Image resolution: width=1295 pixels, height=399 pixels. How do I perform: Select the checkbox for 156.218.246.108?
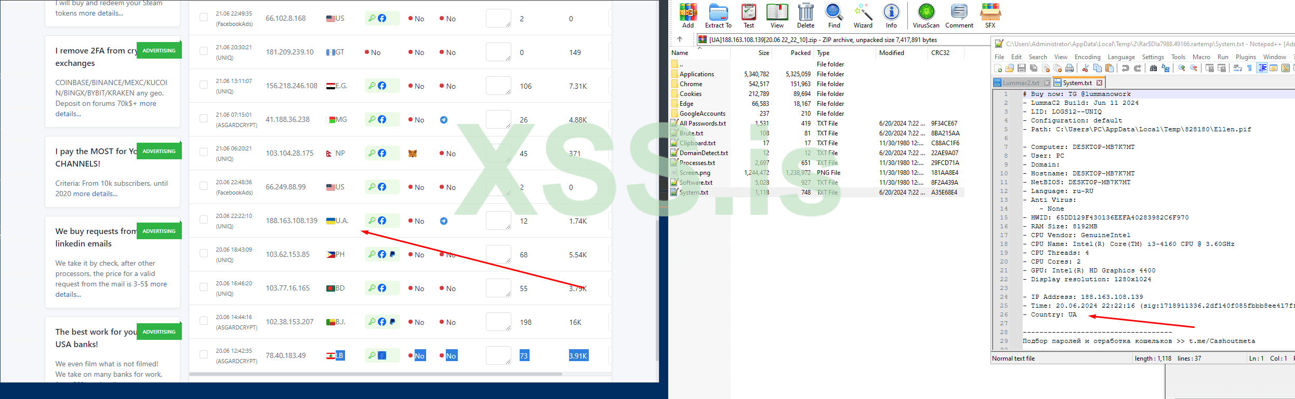(x=204, y=85)
